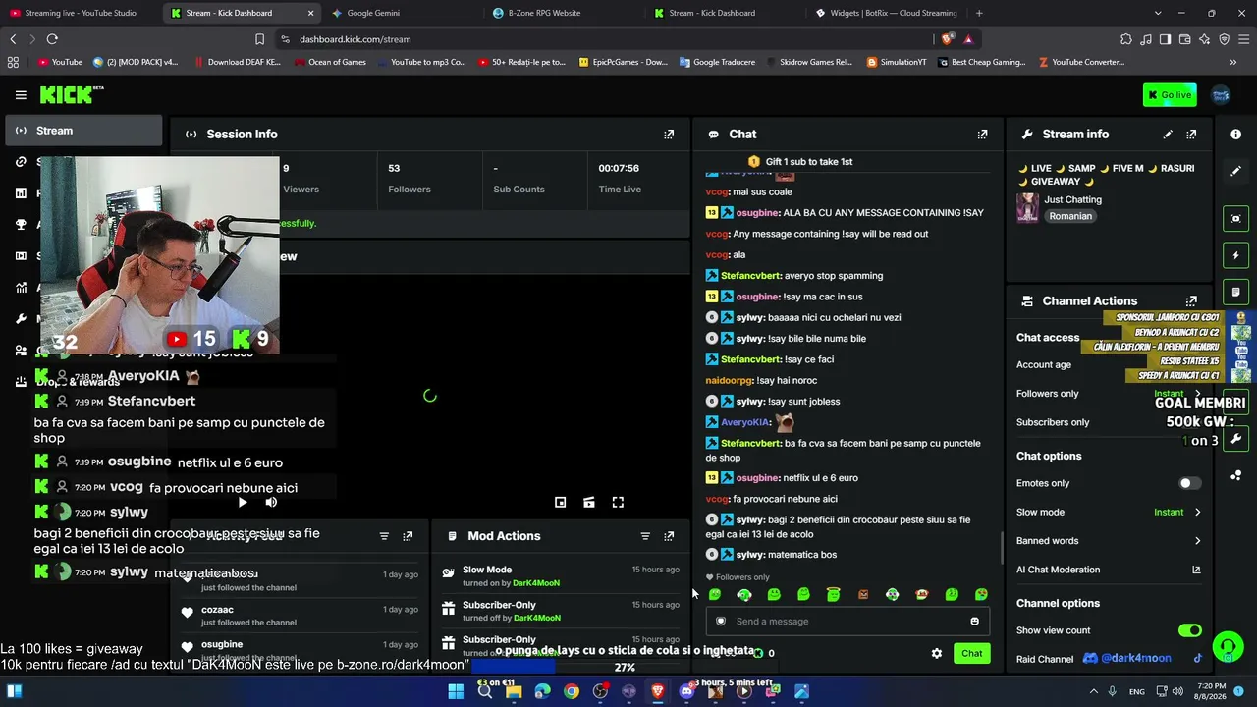Open Discord from the taskbar

(x=686, y=691)
